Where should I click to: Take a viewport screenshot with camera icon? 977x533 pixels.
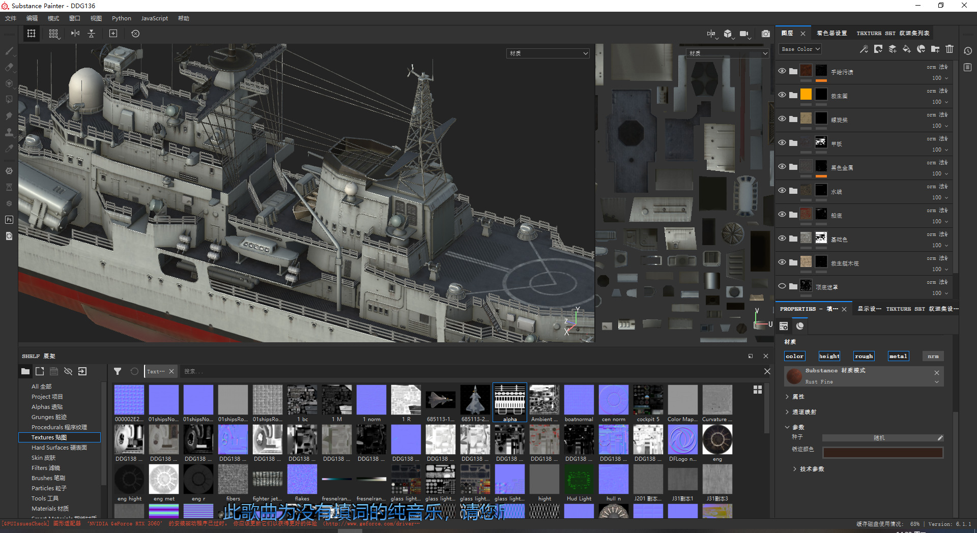pyautogui.click(x=766, y=34)
